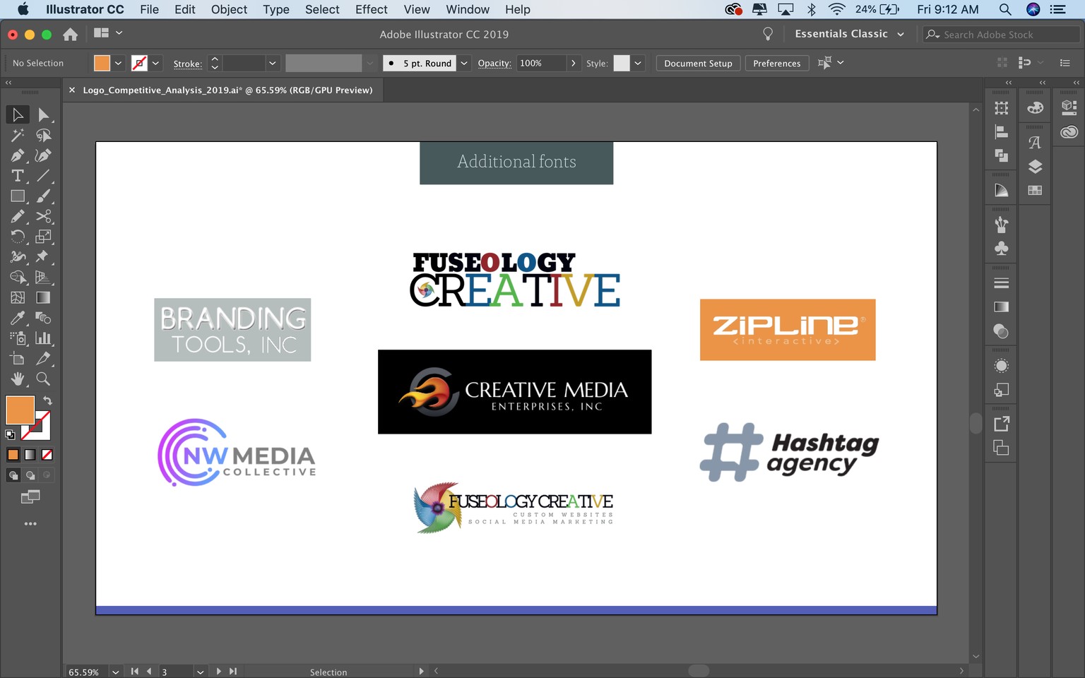Select the Rectangle tool
This screenshot has height=678, width=1085.
pos(18,196)
